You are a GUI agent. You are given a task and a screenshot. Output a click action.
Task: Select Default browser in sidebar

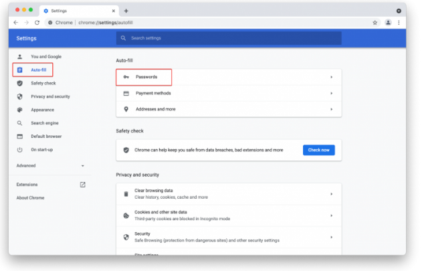(46, 137)
